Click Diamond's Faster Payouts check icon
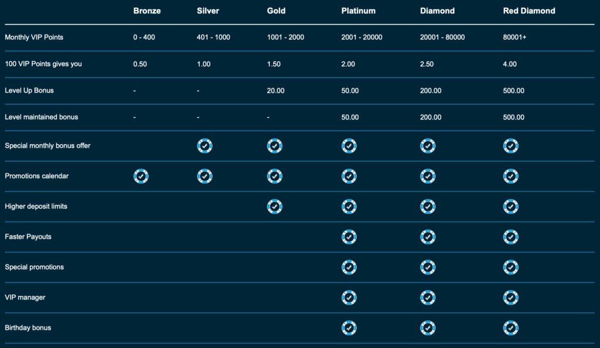The height and width of the screenshot is (348, 600). coord(428,237)
